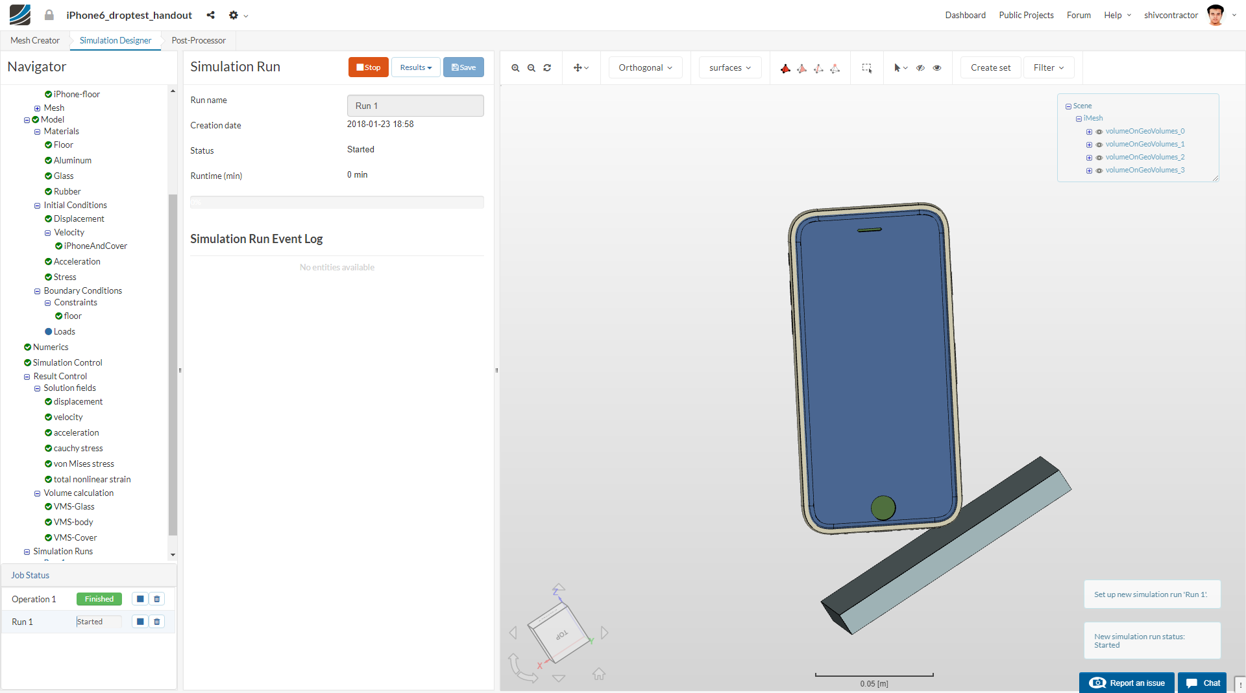Viewport: 1246px width, 693px height.
Task: Click the Create set button
Action: pyautogui.click(x=990, y=67)
